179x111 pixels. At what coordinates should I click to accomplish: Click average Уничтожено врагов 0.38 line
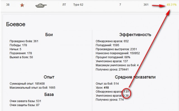112,96
